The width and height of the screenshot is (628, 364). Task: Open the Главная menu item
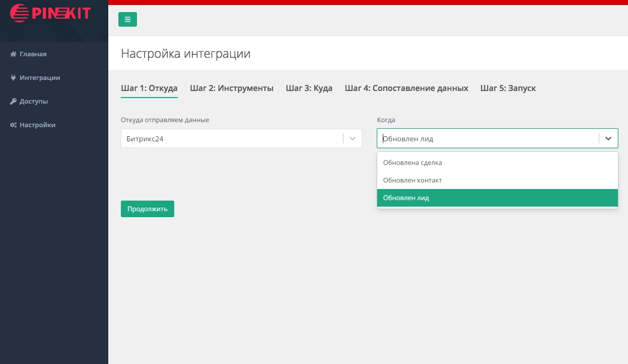click(x=33, y=54)
